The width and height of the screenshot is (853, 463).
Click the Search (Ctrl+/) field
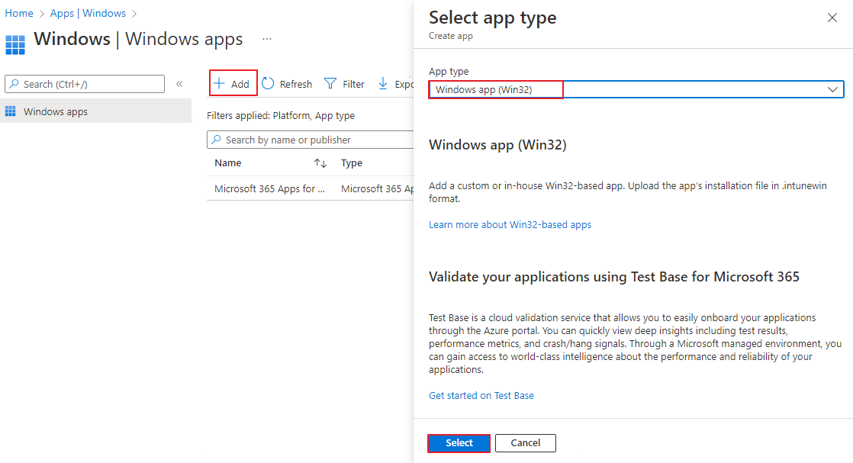pos(85,84)
